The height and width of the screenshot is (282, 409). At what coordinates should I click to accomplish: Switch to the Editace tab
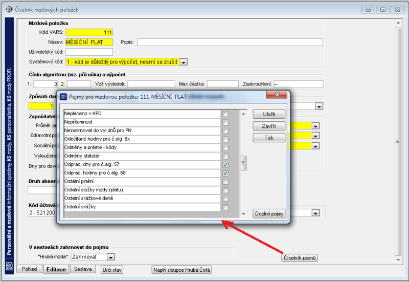56,269
